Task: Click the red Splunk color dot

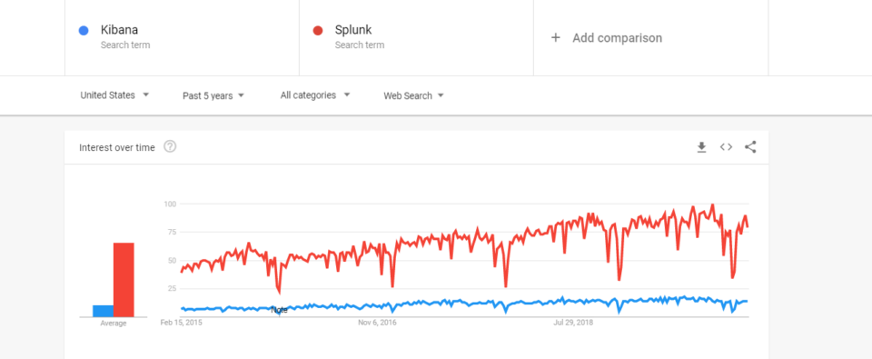Action: (318, 31)
